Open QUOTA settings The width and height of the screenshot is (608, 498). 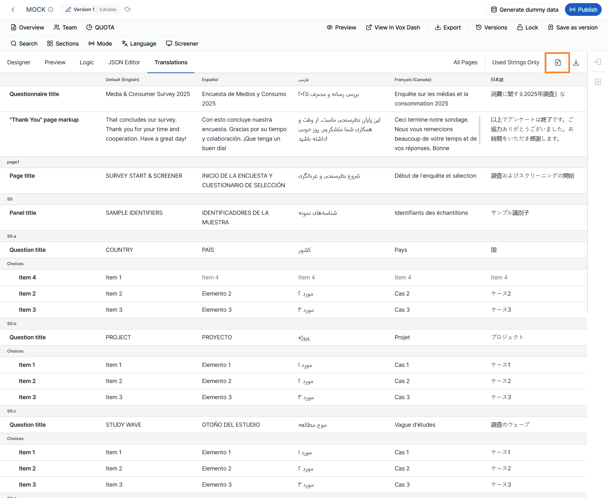(100, 27)
